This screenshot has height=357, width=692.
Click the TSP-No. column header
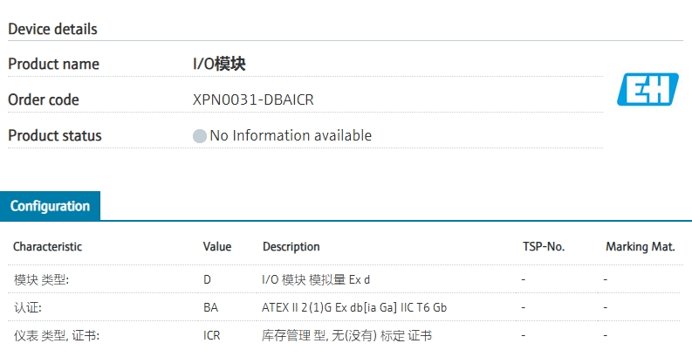coord(543,247)
